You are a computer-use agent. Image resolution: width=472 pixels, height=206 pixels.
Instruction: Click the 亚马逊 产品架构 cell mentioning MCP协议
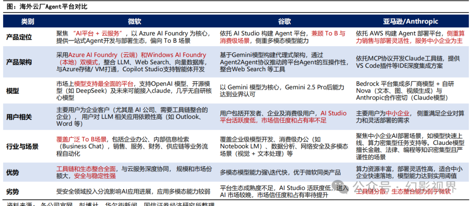pyautogui.click(x=408, y=62)
